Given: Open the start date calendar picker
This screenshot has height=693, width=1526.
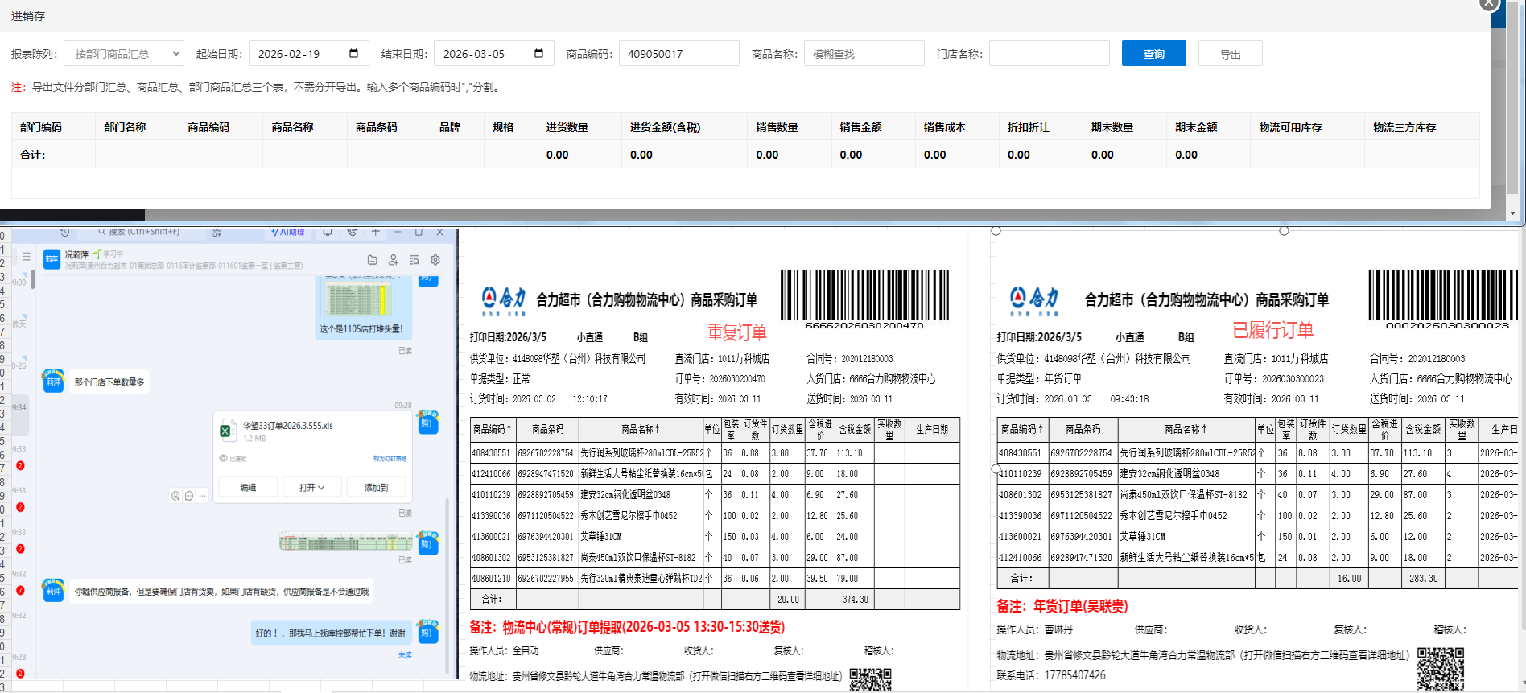Looking at the screenshot, I should (353, 54).
